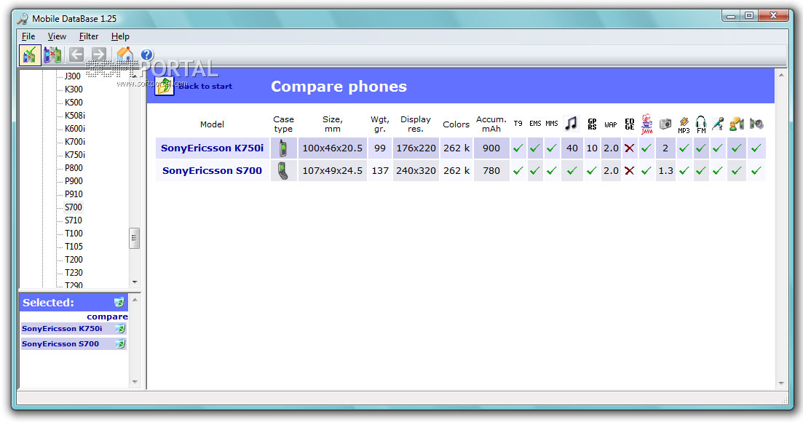Select J300 in the model tree

pos(72,76)
